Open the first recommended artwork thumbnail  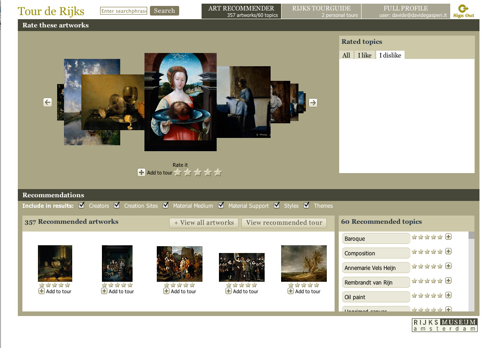coord(55,264)
